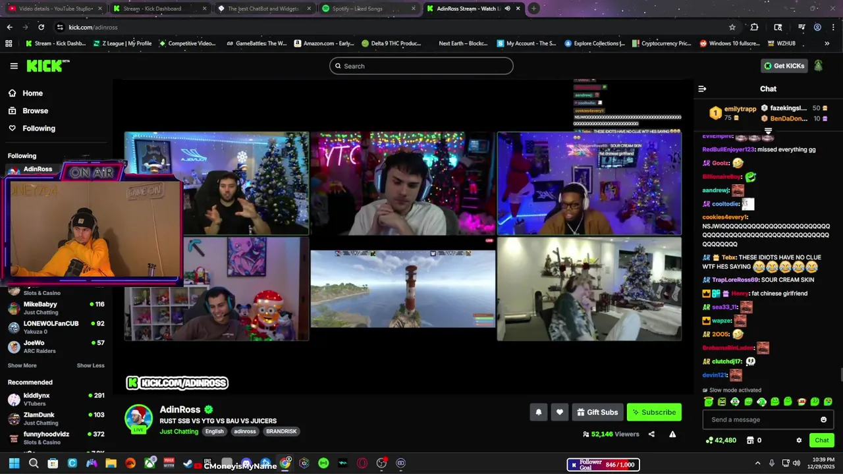
Task: Open Steam from the taskbar
Action: (188, 463)
